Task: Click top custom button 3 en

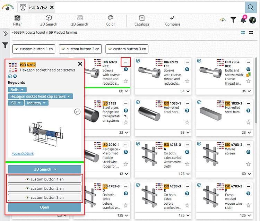Action: [x=127, y=49]
